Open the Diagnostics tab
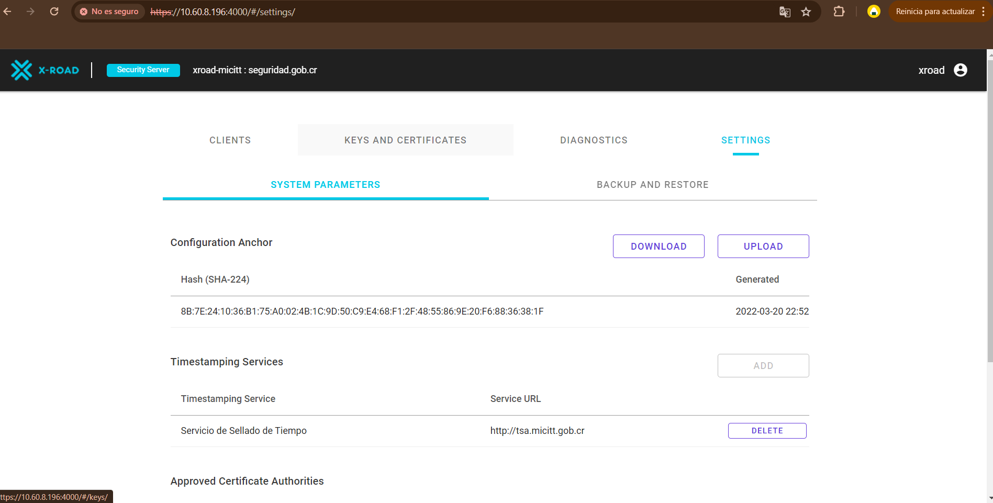This screenshot has height=503, width=993. tap(594, 140)
